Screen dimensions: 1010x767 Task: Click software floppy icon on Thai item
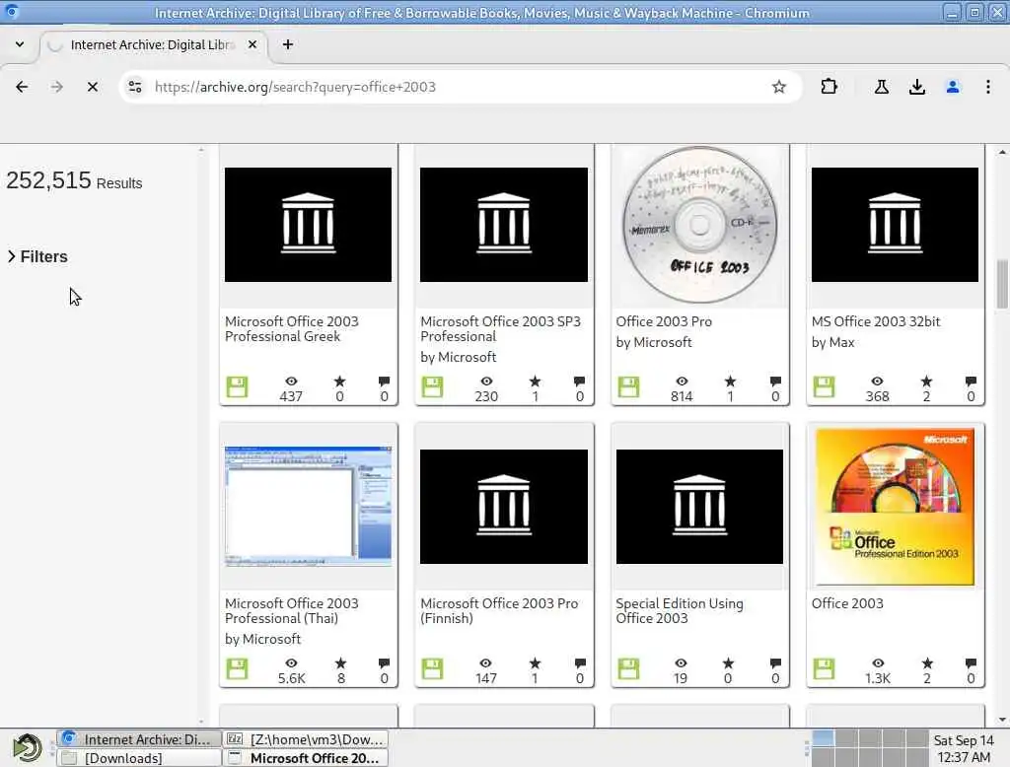237,669
